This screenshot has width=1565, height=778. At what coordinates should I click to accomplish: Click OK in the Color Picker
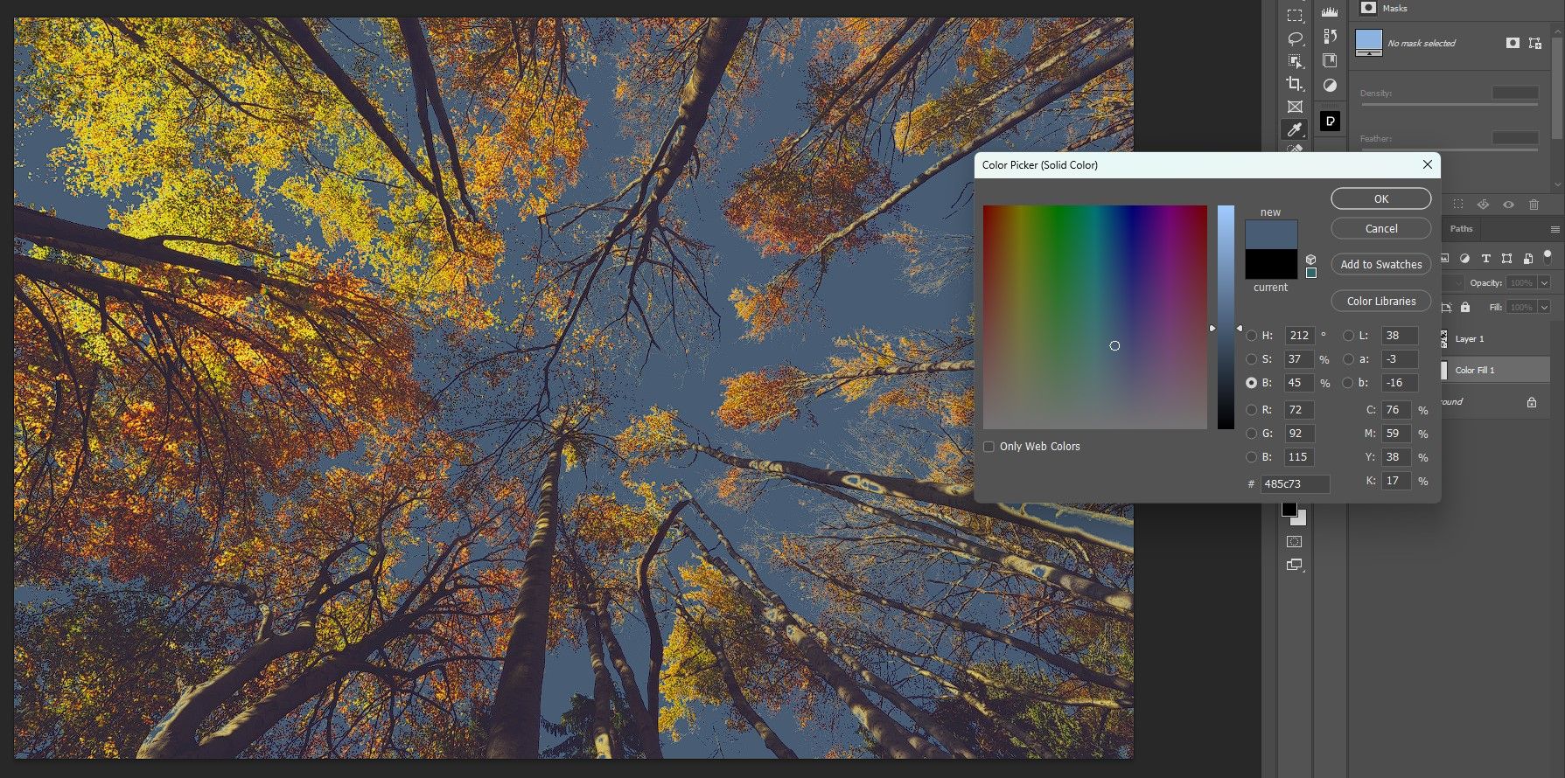coord(1380,199)
